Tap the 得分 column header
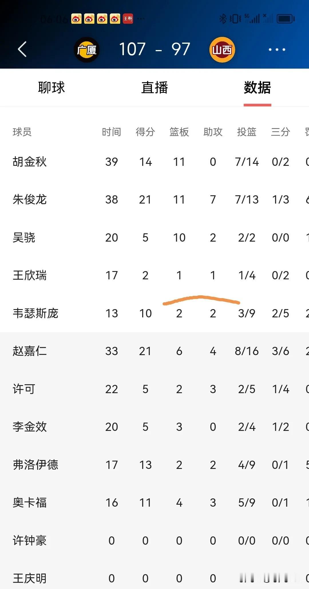This screenshot has width=309, height=589. [x=145, y=132]
